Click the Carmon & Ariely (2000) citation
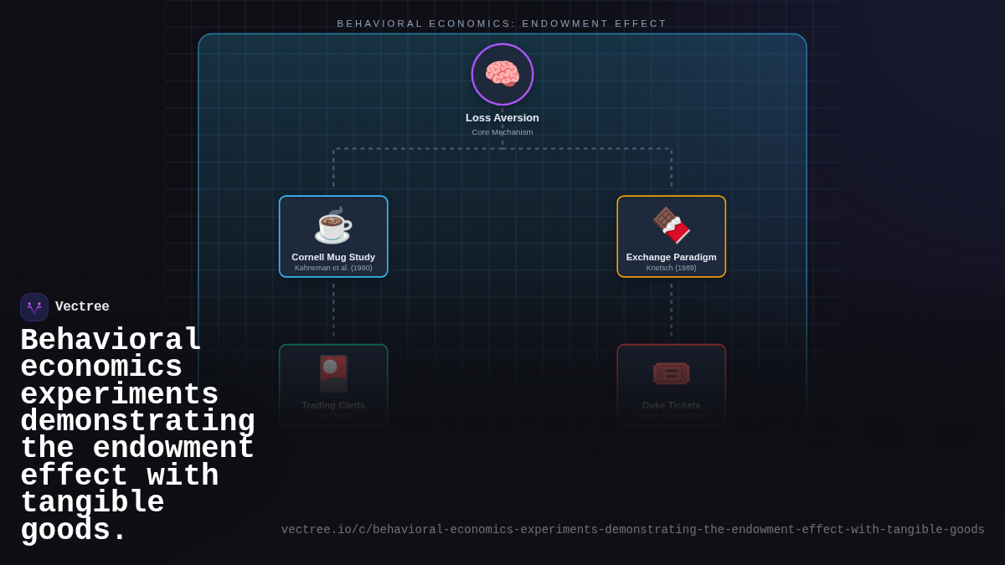 pos(671,416)
